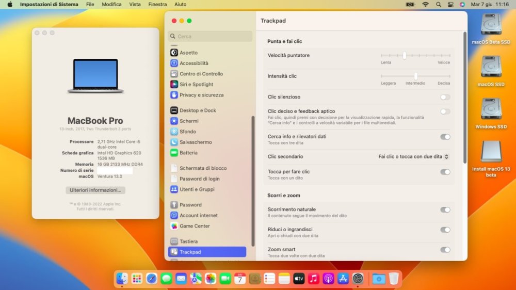Open Spotlight search in menu bar
The width and height of the screenshot is (516, 290).
tap(438, 4)
